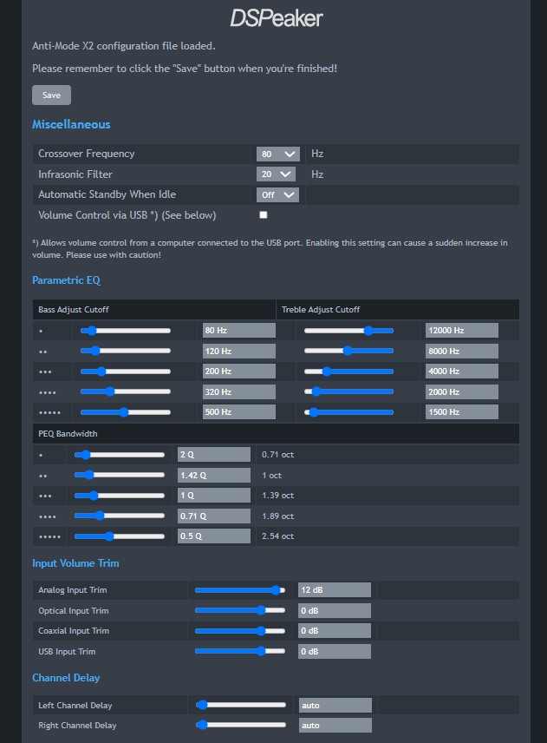Select the Coaxial Input Trim value field
Viewport: 547px width, 743px height.
(x=334, y=631)
